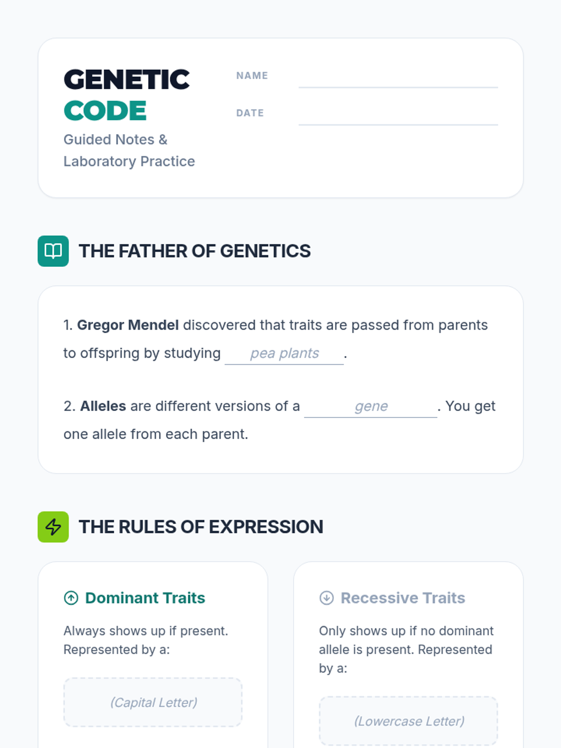Click the down-arrow circle icon for Recessive Traits
561x748 pixels.
326,598
